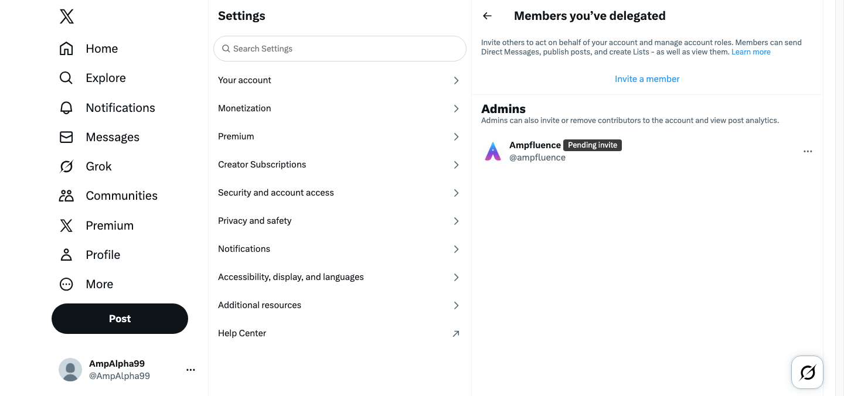The width and height of the screenshot is (844, 396).
Task: Click the floating Grok button bottom right
Action: [x=807, y=372]
